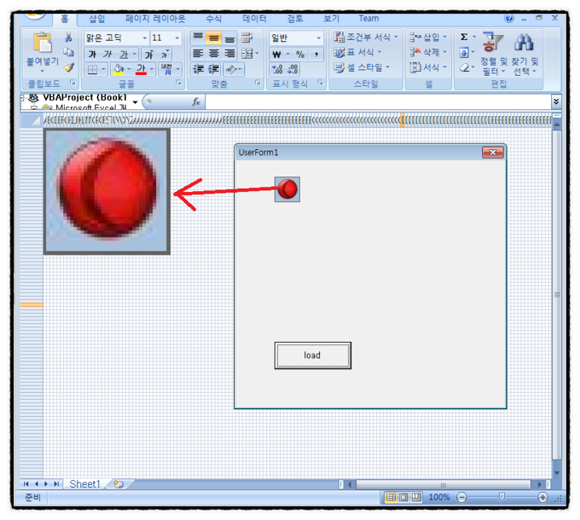
Task: Switch to the Data (데이터) ribbon tab
Action: tap(254, 18)
